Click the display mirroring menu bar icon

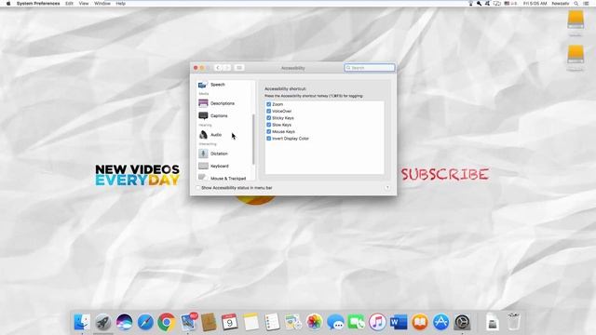click(x=496, y=4)
